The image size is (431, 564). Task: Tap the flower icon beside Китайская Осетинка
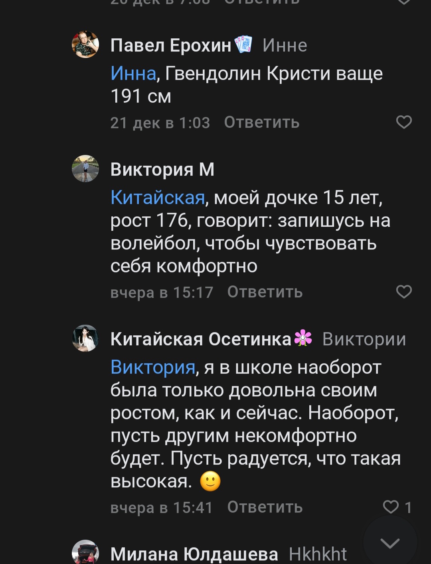(x=303, y=338)
